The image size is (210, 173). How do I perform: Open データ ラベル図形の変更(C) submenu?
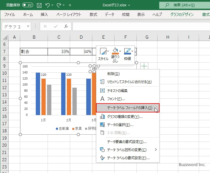(x=128, y=150)
